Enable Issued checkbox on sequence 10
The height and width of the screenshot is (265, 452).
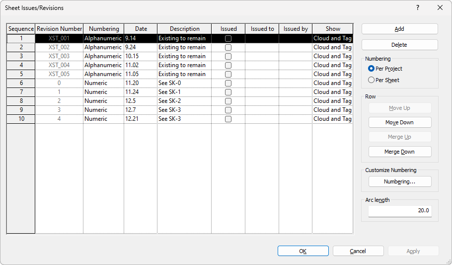(x=228, y=119)
